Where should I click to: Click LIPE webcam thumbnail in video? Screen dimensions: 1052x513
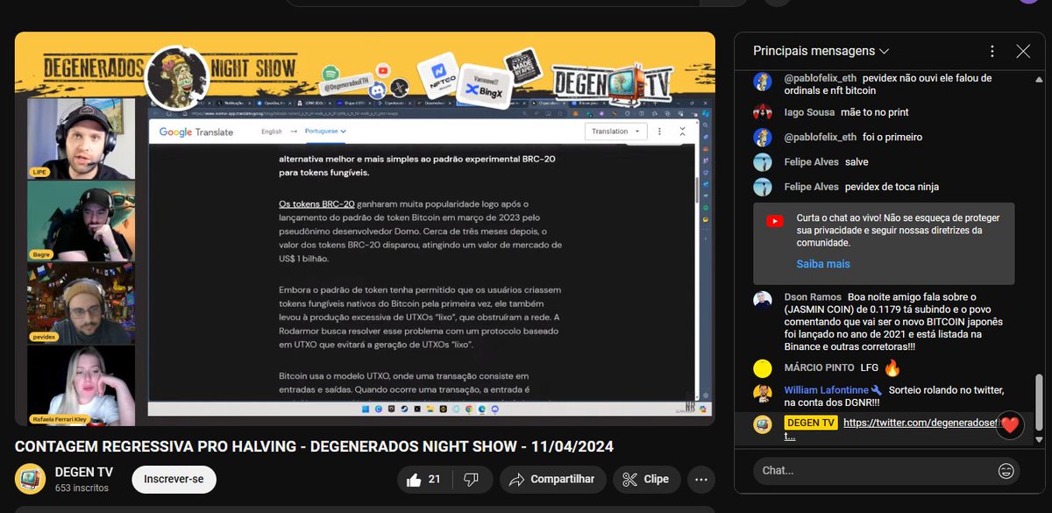pyautogui.click(x=81, y=138)
